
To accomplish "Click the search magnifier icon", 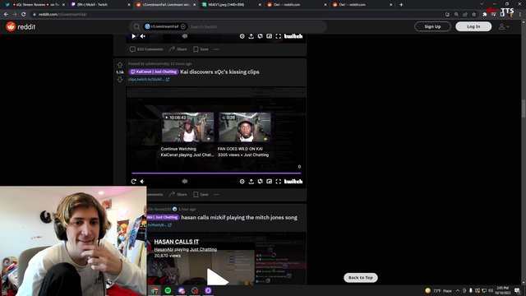I will 136,26.
